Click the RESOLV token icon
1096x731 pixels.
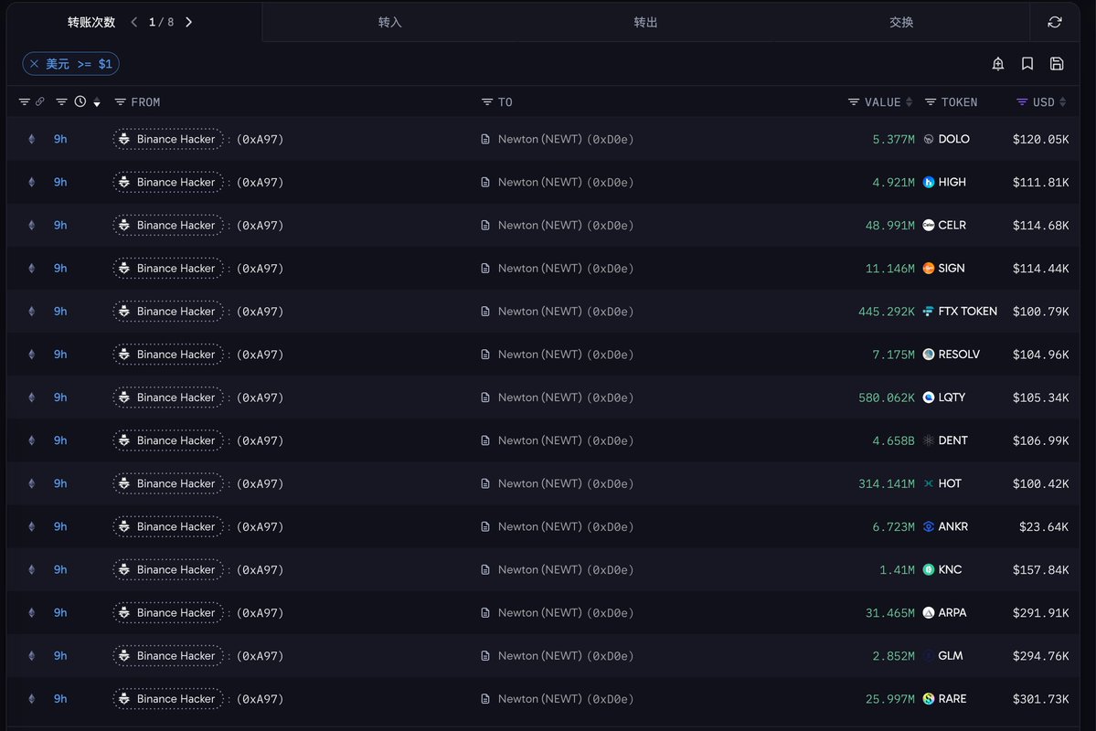(x=928, y=355)
